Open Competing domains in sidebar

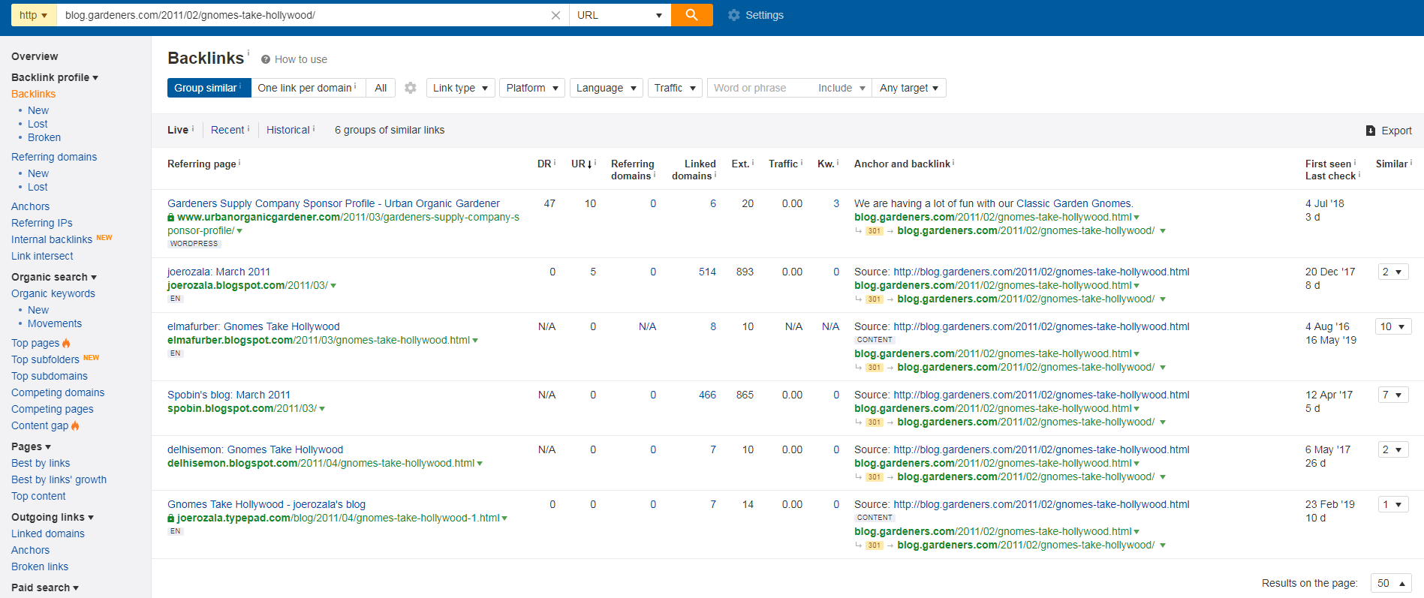coord(58,392)
